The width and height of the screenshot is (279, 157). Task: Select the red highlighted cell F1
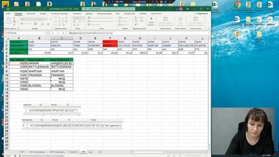pyautogui.click(x=110, y=42)
